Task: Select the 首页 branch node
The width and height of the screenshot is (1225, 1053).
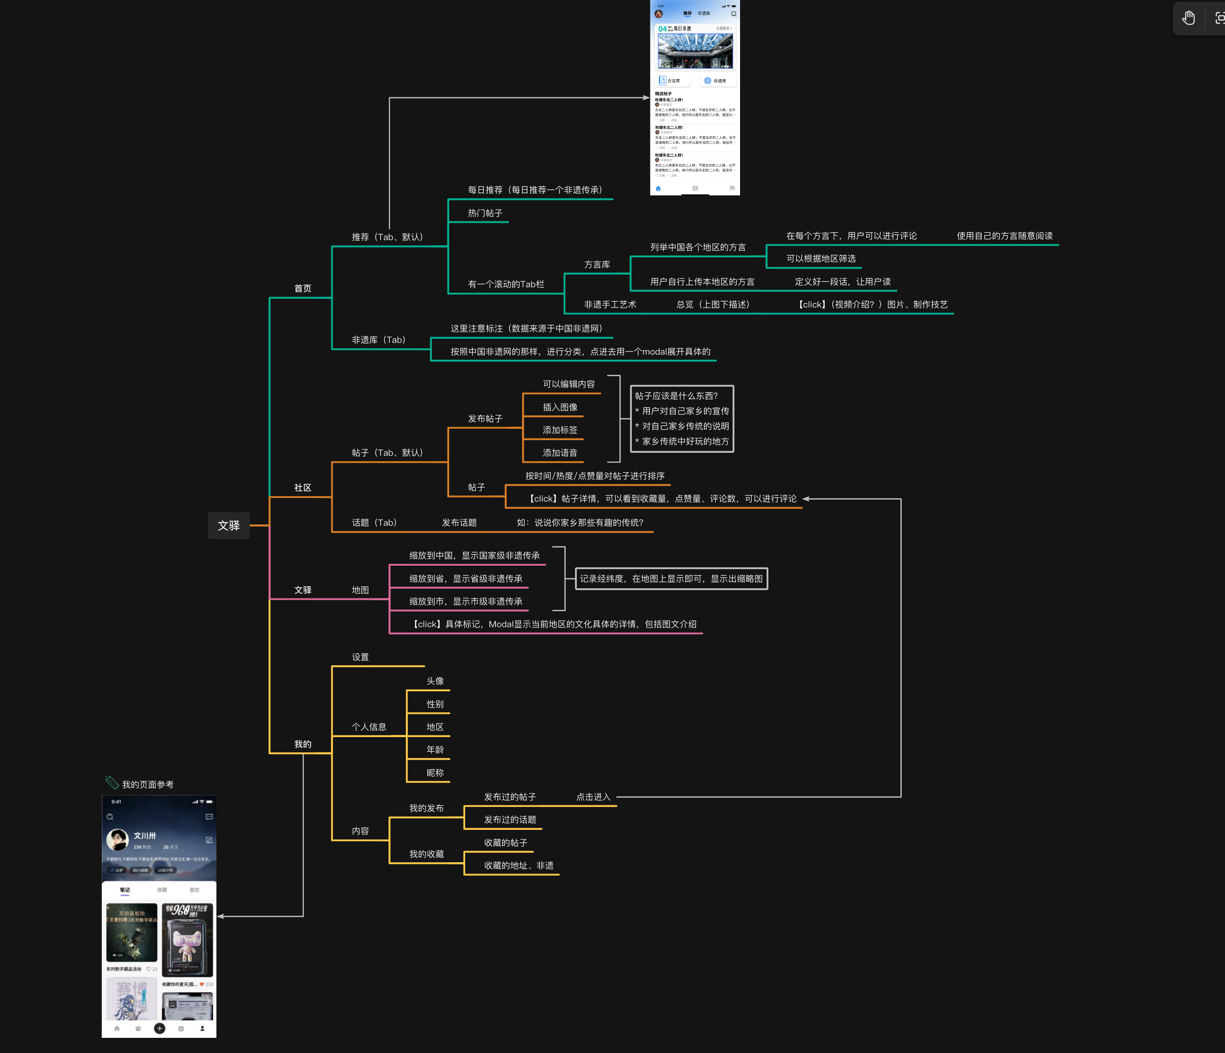Action: pos(303,288)
